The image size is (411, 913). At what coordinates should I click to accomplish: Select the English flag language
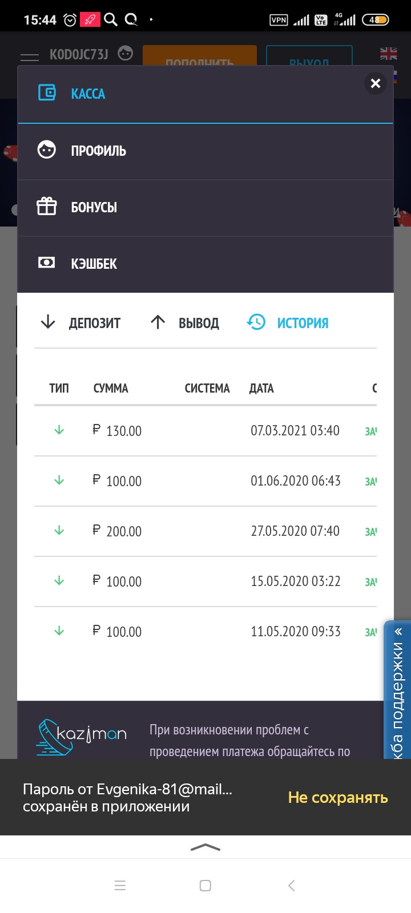click(x=388, y=54)
